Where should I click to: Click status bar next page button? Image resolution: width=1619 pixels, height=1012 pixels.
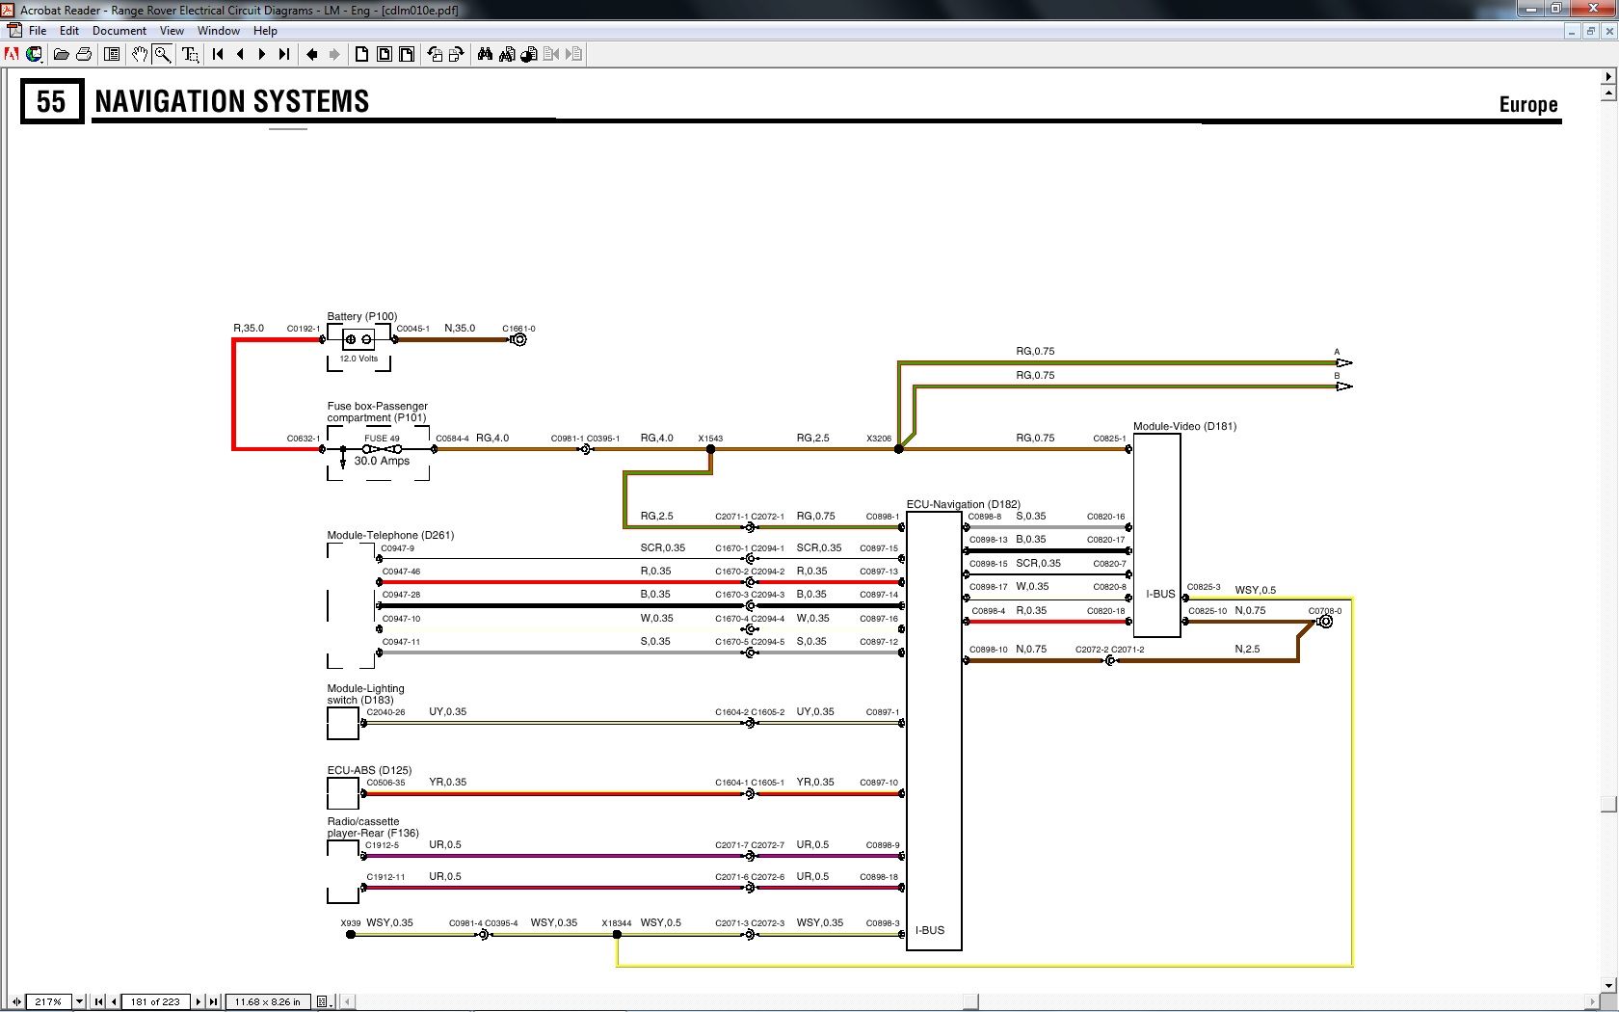pos(199,1001)
